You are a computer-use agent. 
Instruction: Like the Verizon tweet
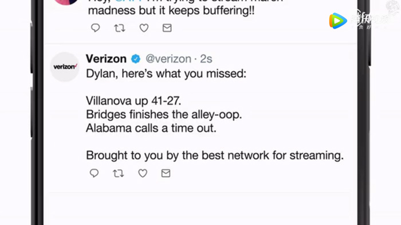[x=143, y=173]
